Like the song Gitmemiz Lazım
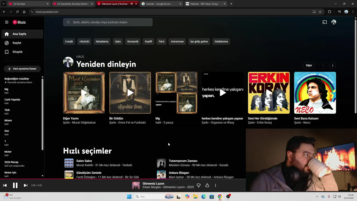 pos(207,185)
